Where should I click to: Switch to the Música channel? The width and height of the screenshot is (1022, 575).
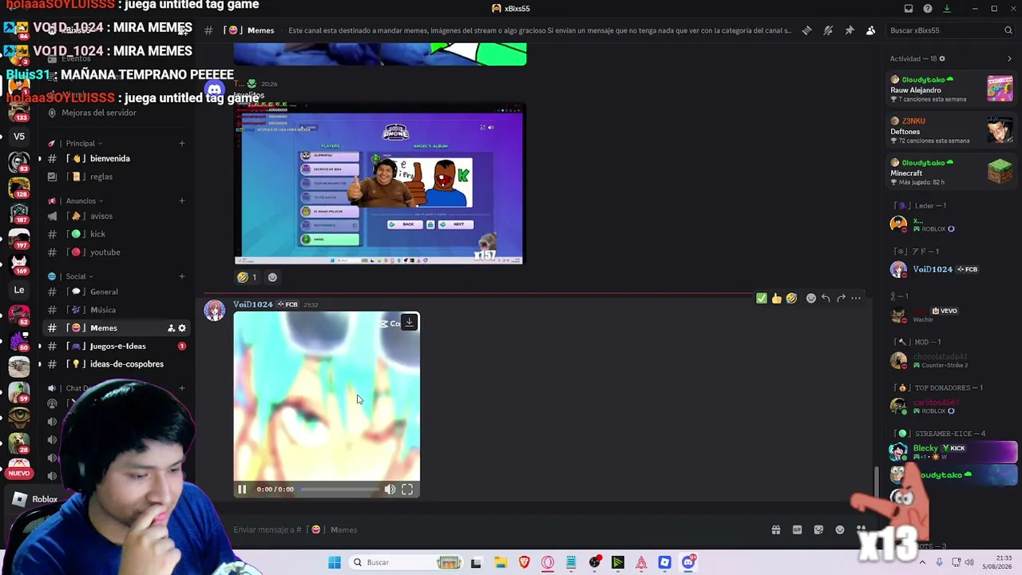(116, 310)
